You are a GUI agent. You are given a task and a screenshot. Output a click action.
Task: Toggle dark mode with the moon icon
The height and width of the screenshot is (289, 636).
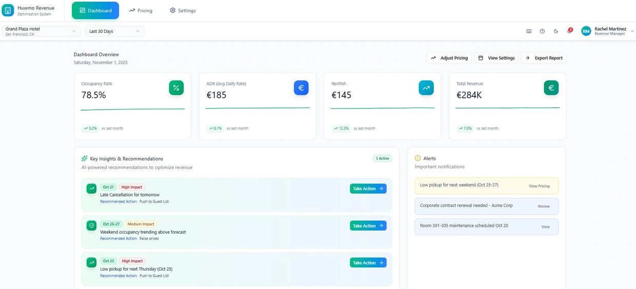(556, 31)
